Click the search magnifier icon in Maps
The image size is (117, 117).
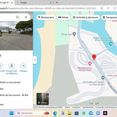coord(18,17)
